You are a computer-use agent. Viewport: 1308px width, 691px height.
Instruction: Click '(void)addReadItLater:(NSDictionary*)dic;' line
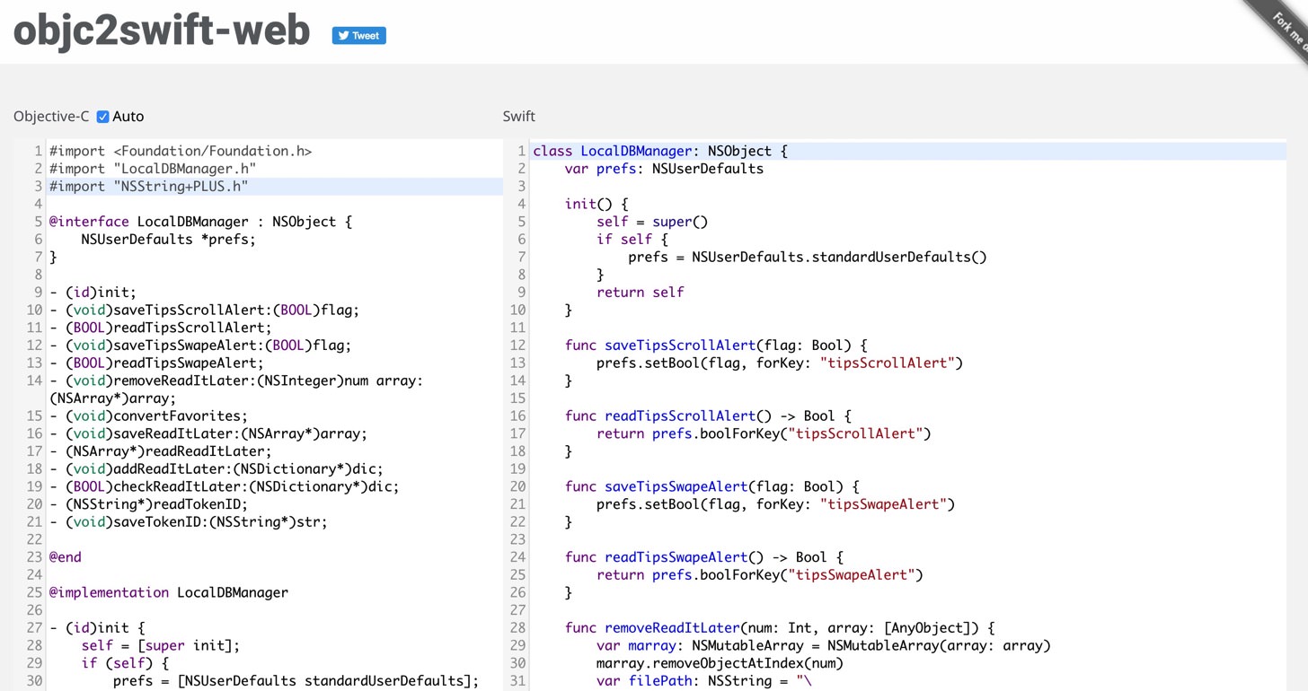click(x=217, y=468)
